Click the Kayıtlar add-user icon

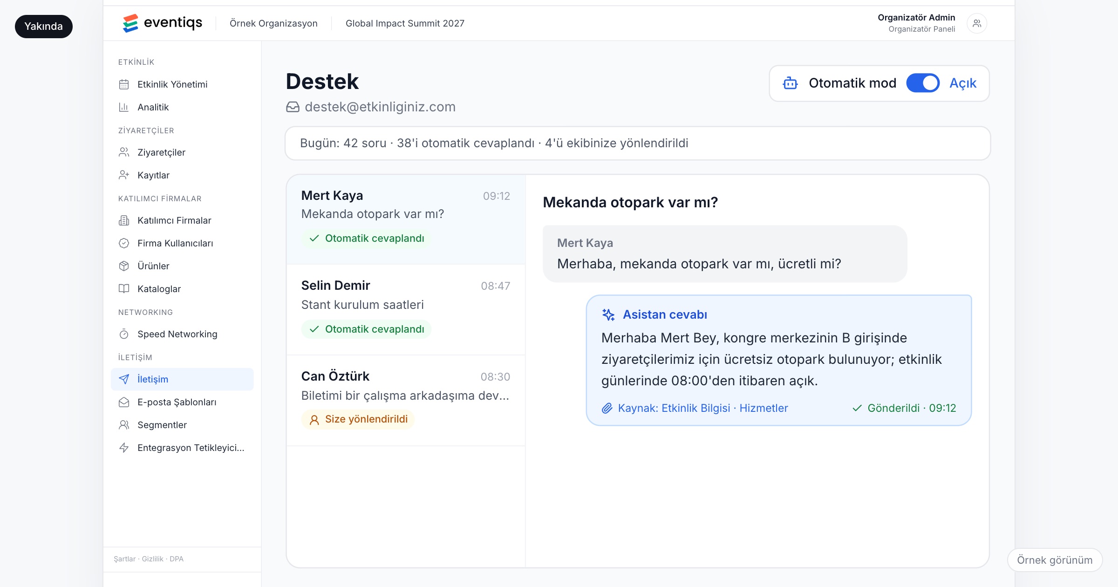[124, 175]
